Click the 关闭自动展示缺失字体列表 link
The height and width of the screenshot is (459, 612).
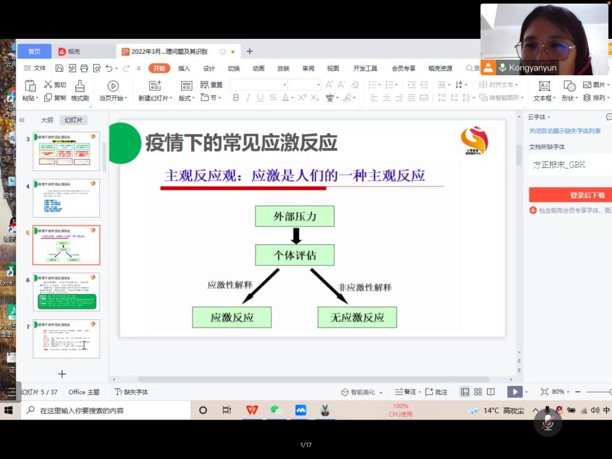pos(564,131)
